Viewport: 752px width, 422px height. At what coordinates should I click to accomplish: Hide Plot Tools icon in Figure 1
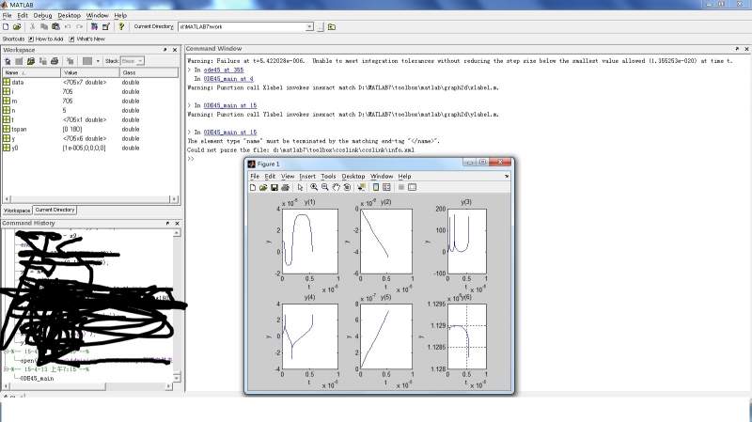coord(401,187)
